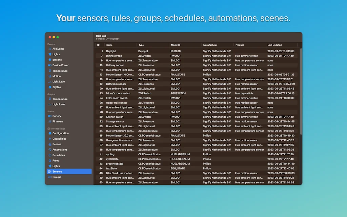This screenshot has width=347, height=217.
Task: Open the Buttons events view
Action: click(57, 60)
